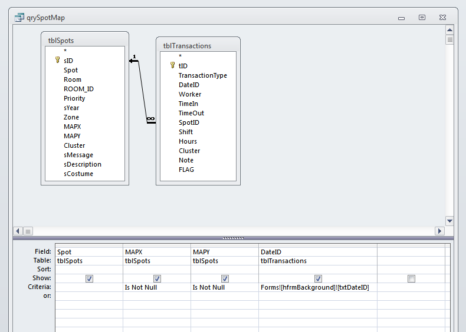Image resolution: width=466 pixels, height=332 pixels.
Task: Click the vertical scrollbar thumb
Action: coord(449,39)
